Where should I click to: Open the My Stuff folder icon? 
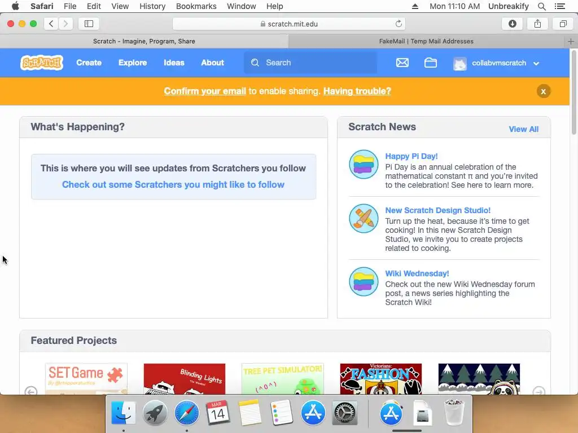tap(431, 63)
